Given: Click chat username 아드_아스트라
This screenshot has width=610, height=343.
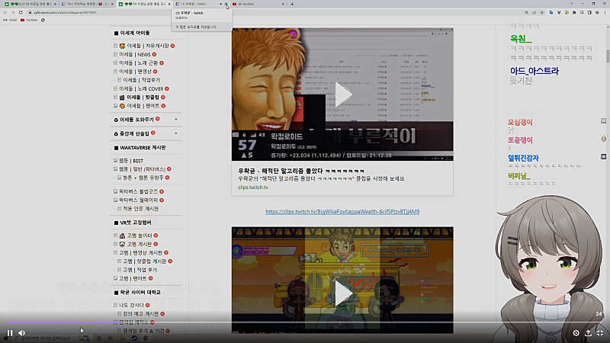Looking at the screenshot, I should 535,71.
